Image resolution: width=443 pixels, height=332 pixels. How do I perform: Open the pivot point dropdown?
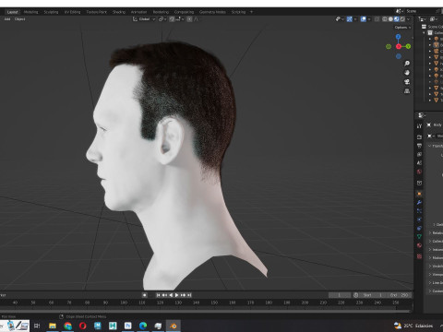162,19
